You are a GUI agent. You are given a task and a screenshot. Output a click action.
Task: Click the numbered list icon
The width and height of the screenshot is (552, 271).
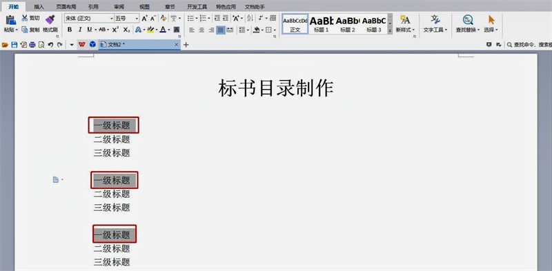203,19
